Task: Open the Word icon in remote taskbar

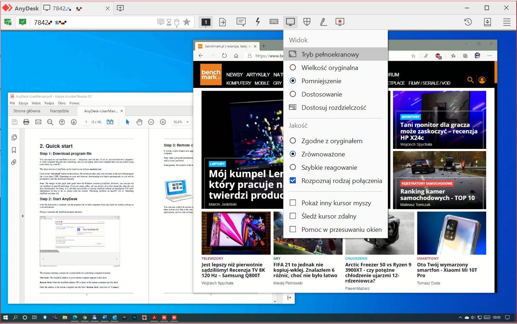Action: (x=105, y=318)
